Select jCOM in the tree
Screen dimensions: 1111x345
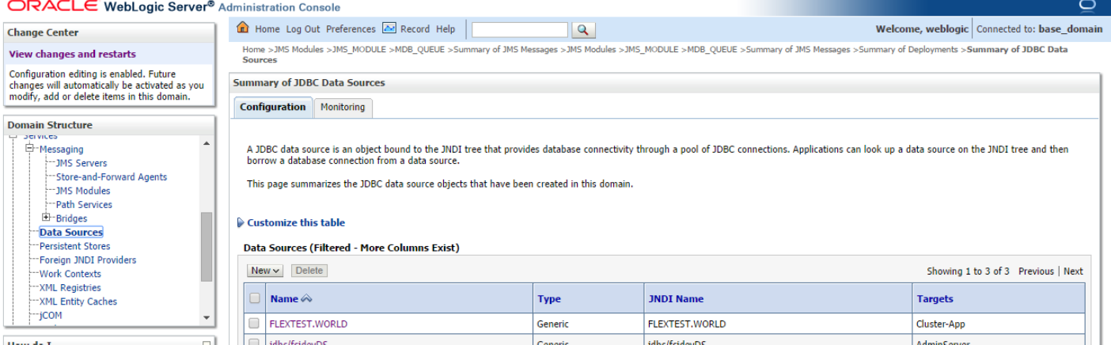(x=51, y=316)
